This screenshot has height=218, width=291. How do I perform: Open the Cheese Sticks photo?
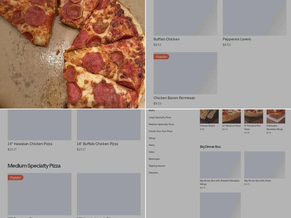[x=209, y=116]
